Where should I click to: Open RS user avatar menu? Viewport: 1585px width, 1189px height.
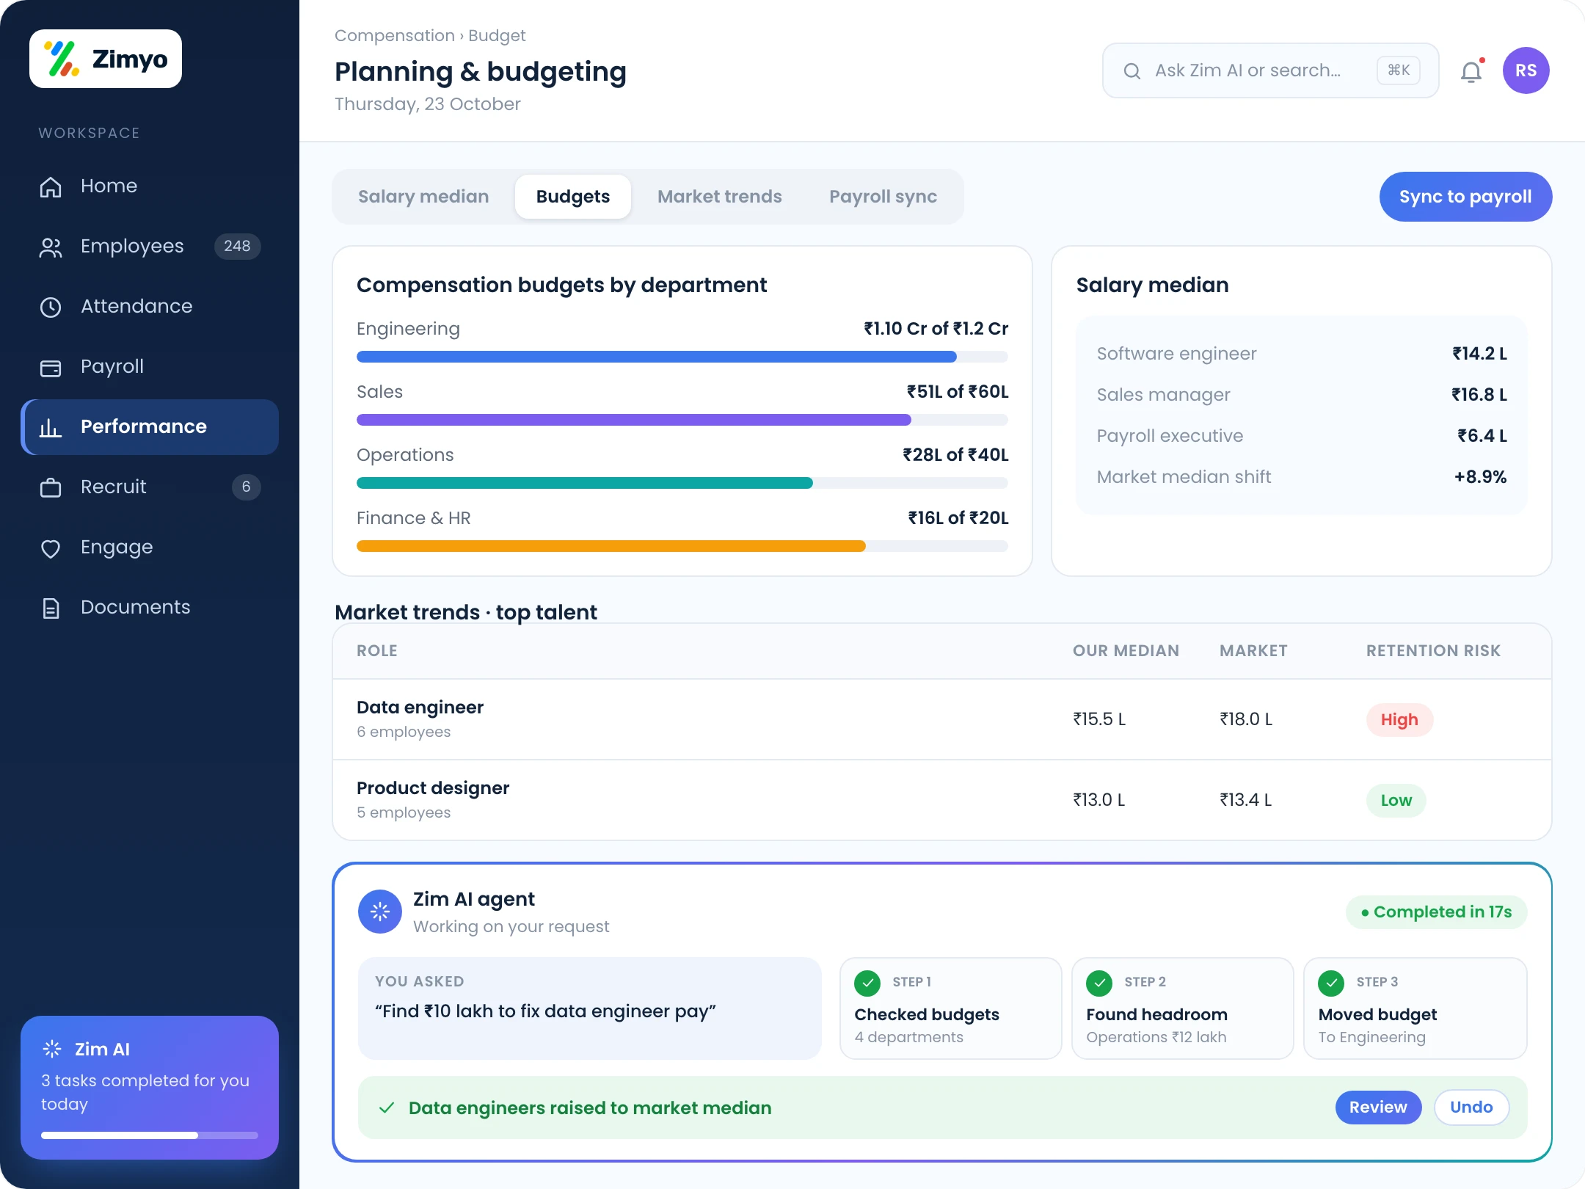coord(1526,70)
